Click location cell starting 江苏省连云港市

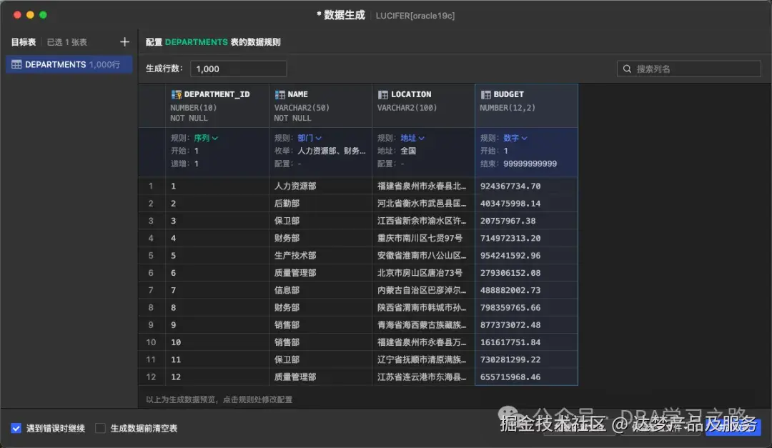pos(422,377)
